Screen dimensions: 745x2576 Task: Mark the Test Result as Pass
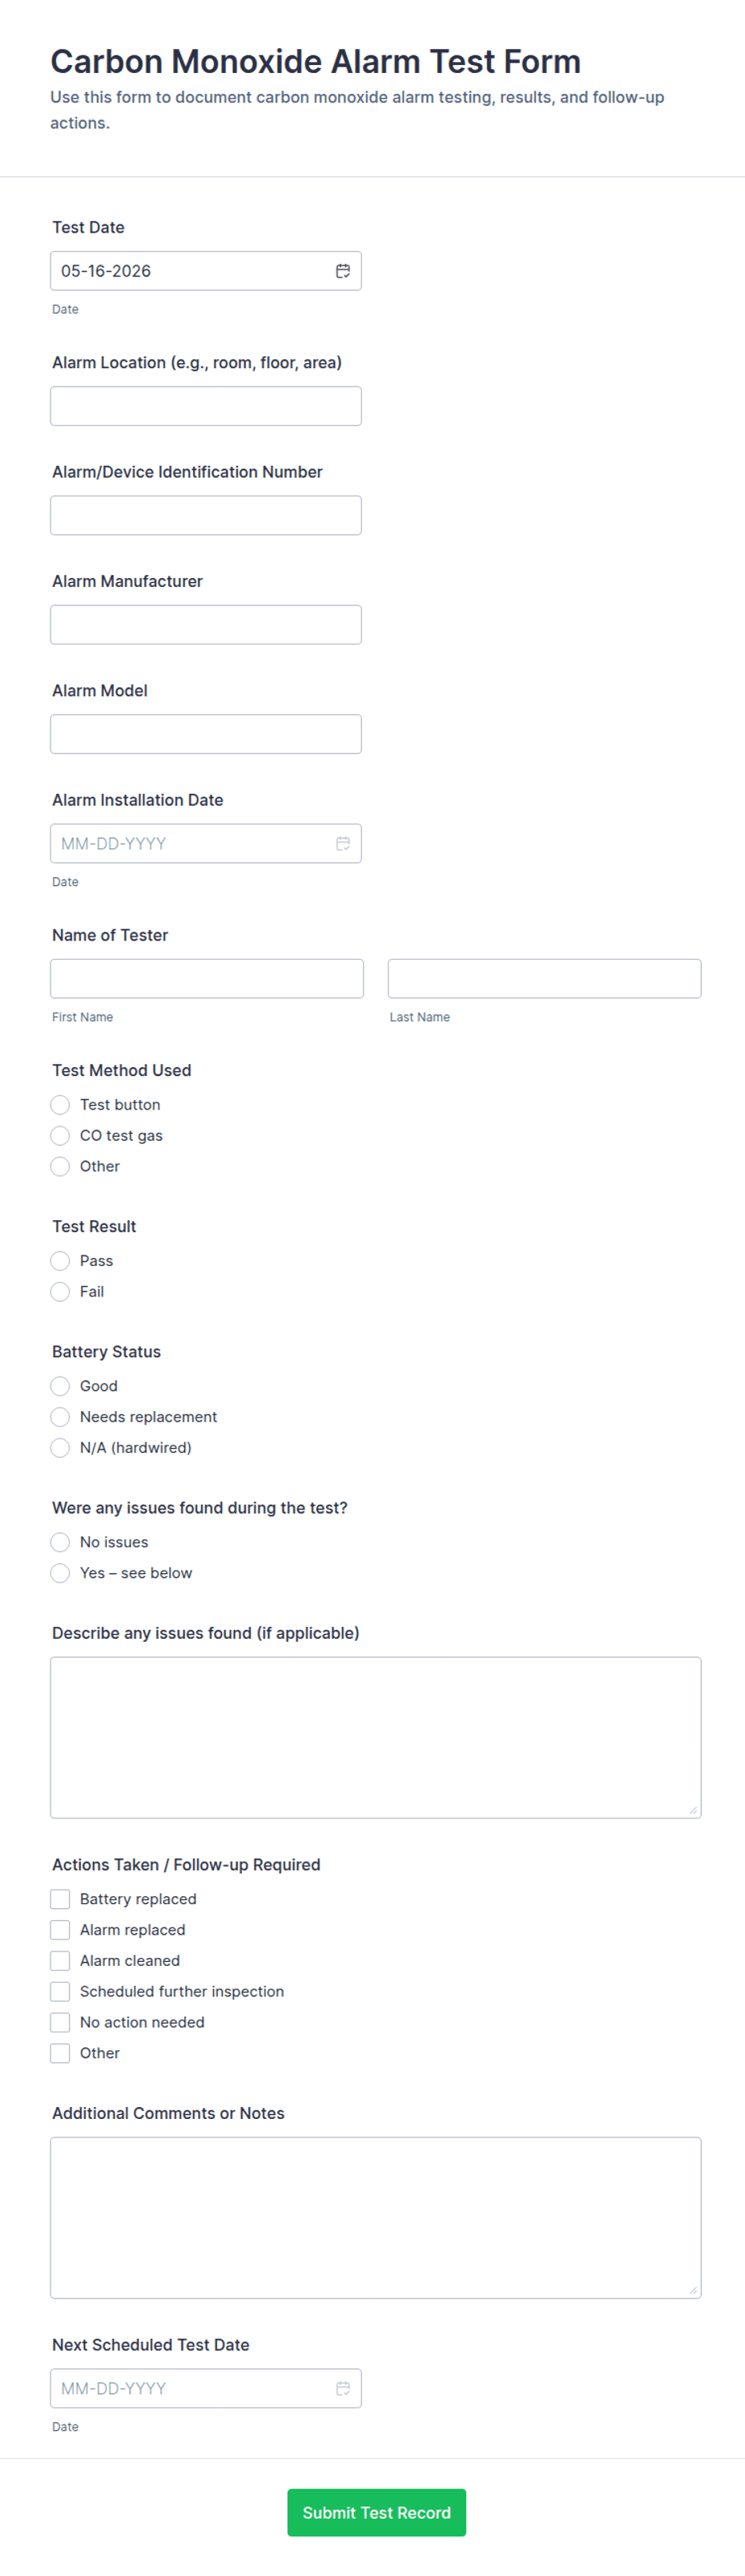coord(60,1261)
